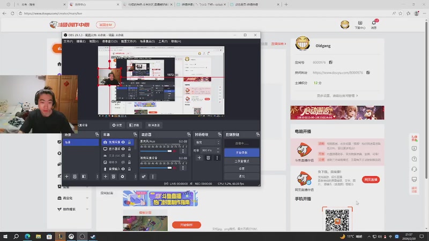
Task: Hide the 视频采集 source with eye icon
Action: (123, 142)
